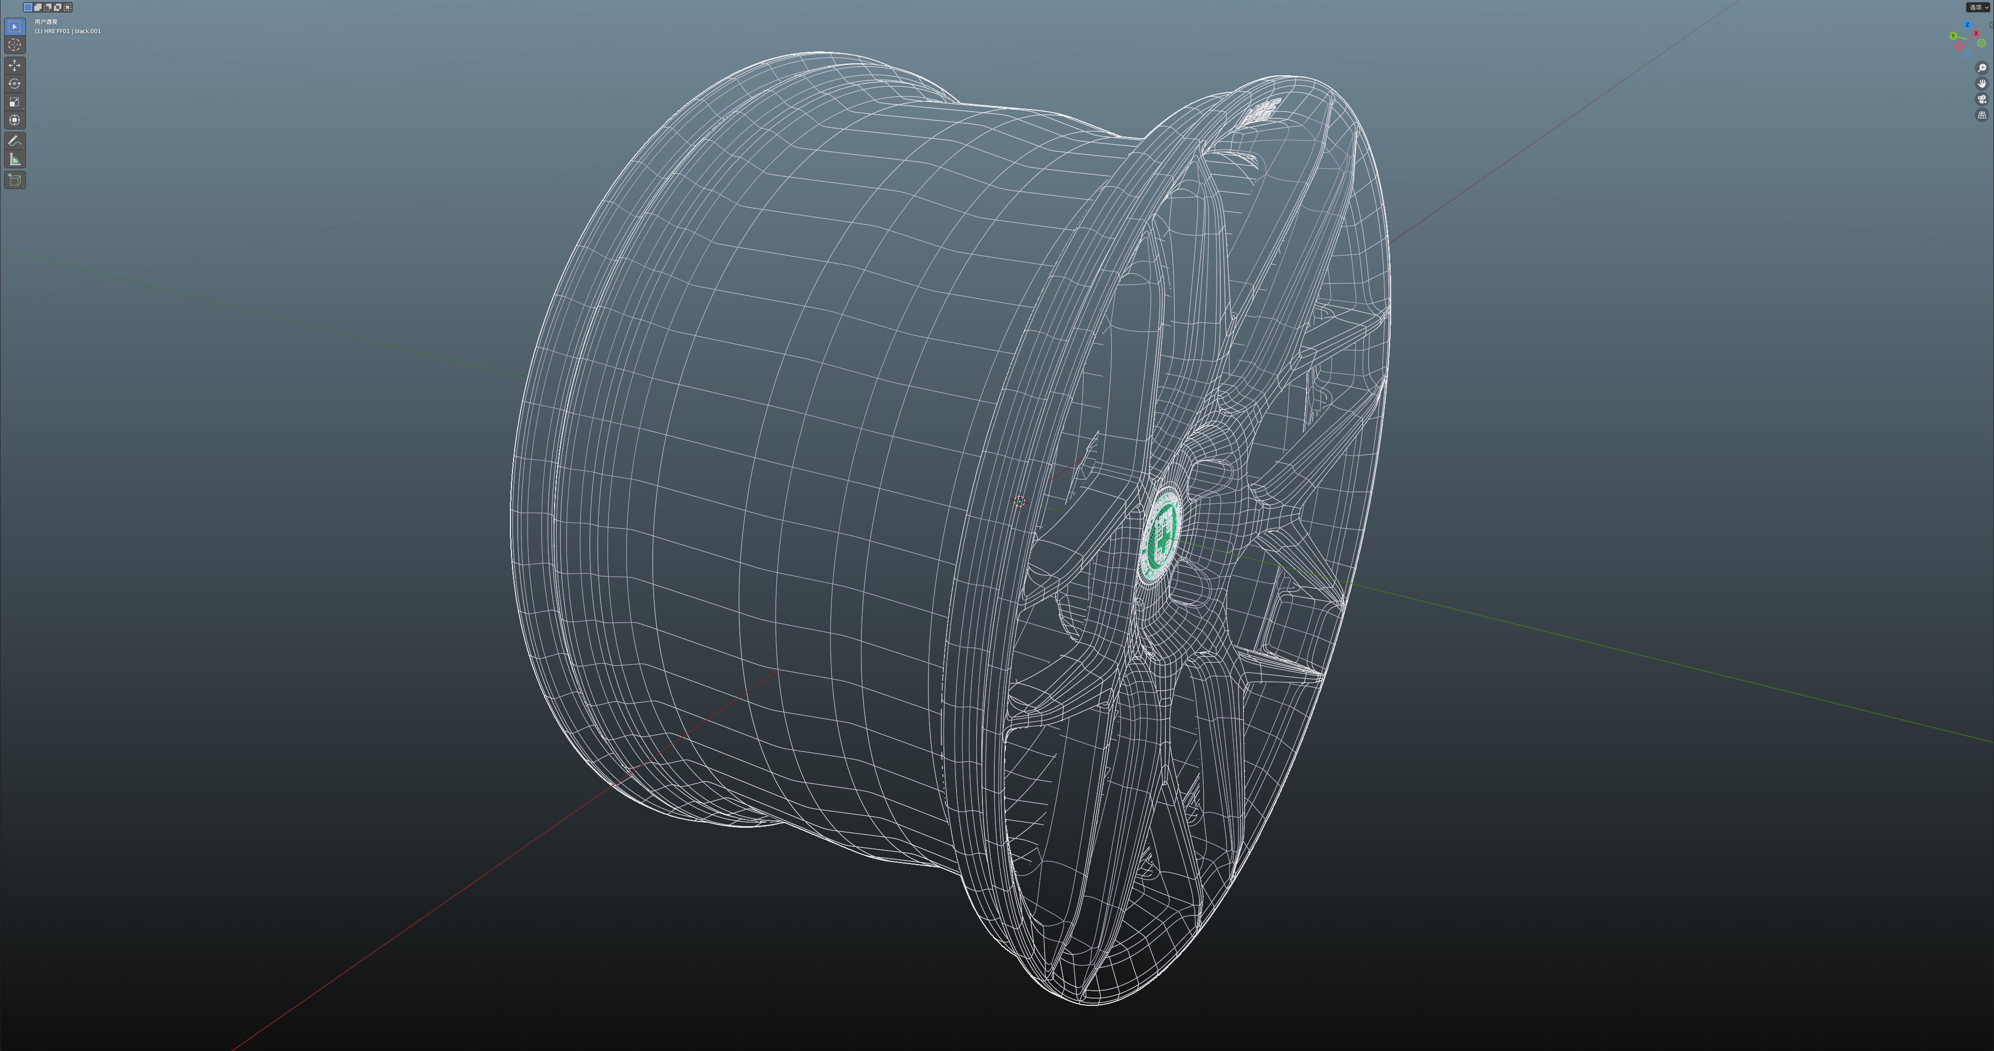This screenshot has width=1994, height=1051.
Task: Click the 3D cursor marker in the viewport
Action: point(1019,502)
